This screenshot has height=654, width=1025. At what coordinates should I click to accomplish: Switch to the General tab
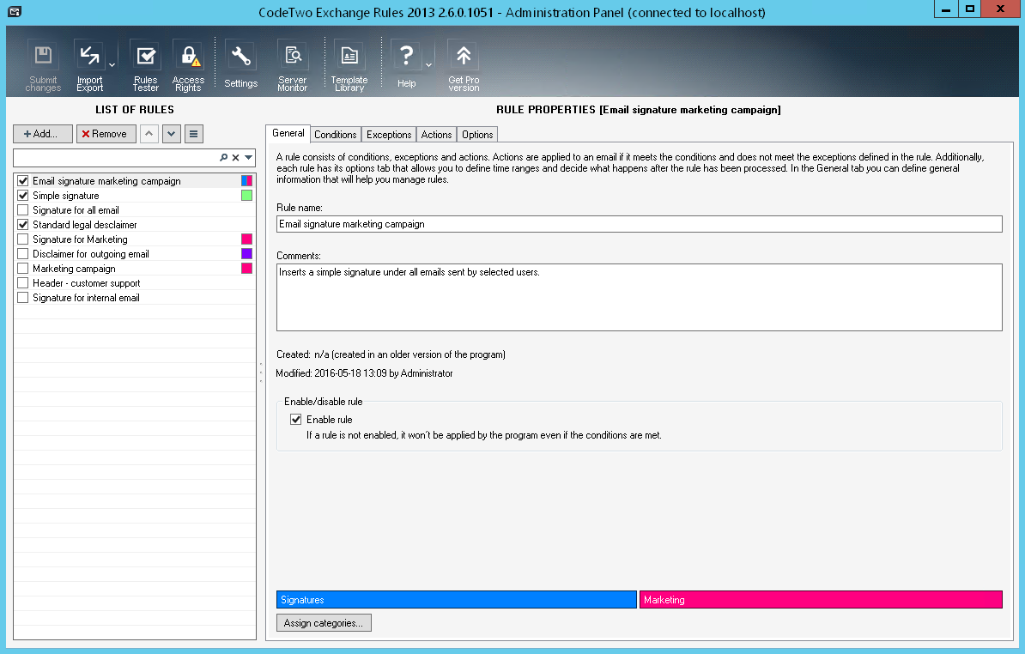coord(288,133)
